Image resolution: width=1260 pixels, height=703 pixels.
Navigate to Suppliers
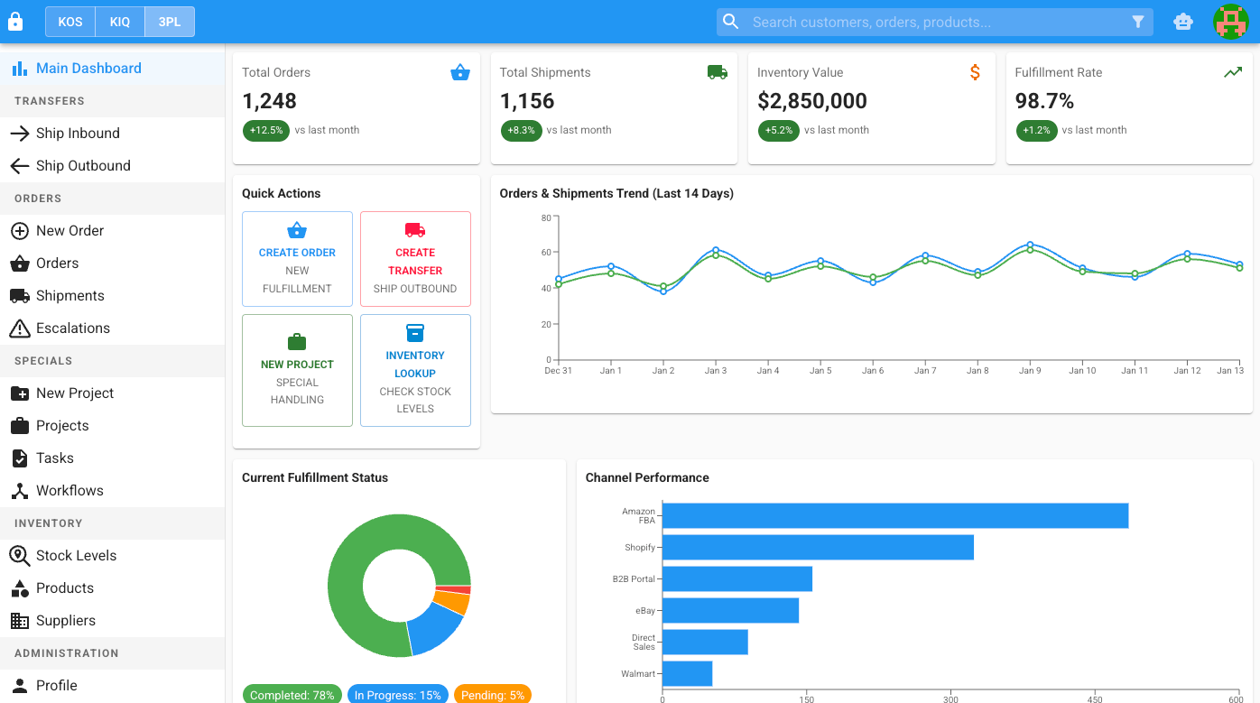(x=112, y=621)
